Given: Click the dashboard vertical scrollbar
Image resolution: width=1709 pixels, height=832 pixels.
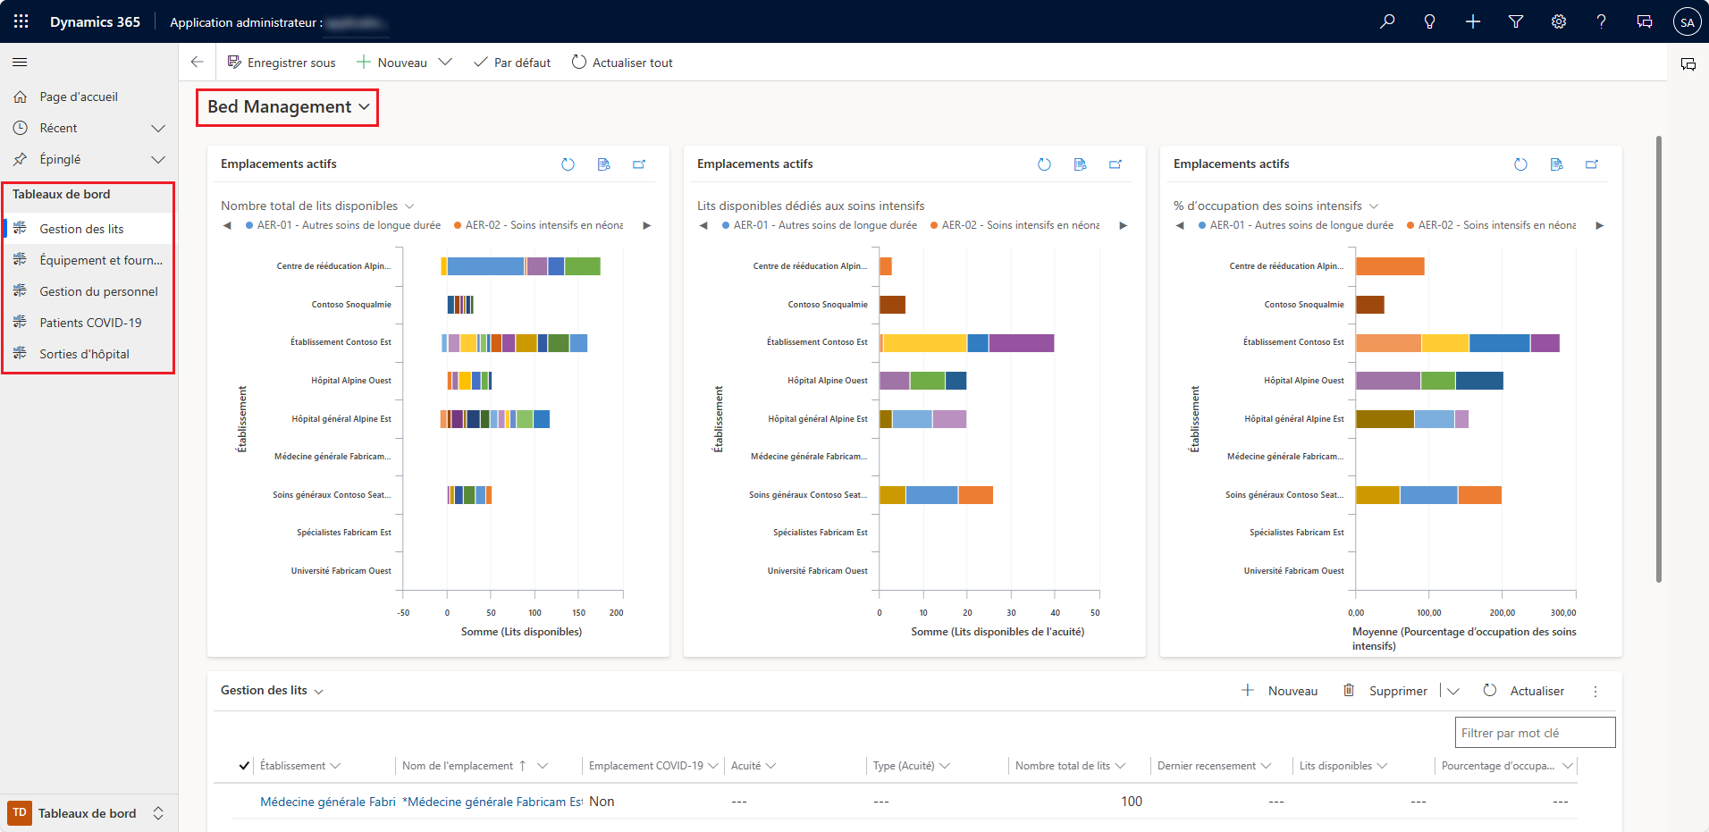Looking at the screenshot, I should [x=1659, y=357].
